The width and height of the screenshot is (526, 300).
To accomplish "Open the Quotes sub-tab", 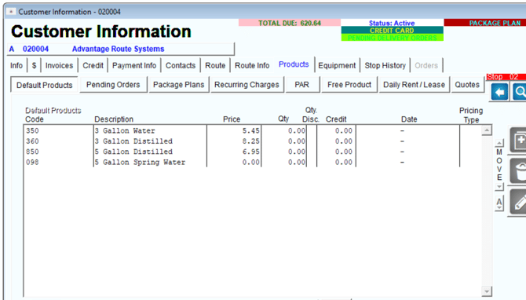I will (x=467, y=85).
